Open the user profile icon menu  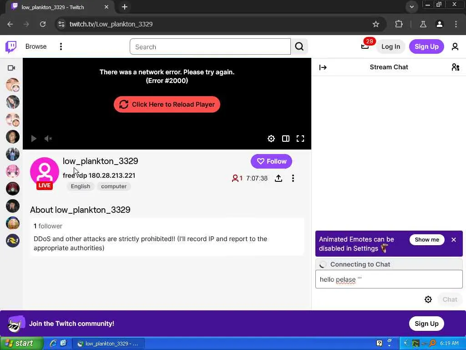tap(455, 46)
